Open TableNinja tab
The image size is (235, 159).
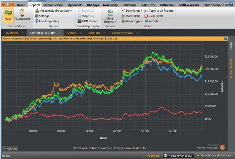pyautogui.click(x=129, y=5)
